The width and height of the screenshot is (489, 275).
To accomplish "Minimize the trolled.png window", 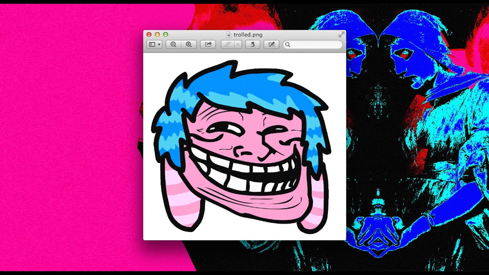I will pos(157,35).
